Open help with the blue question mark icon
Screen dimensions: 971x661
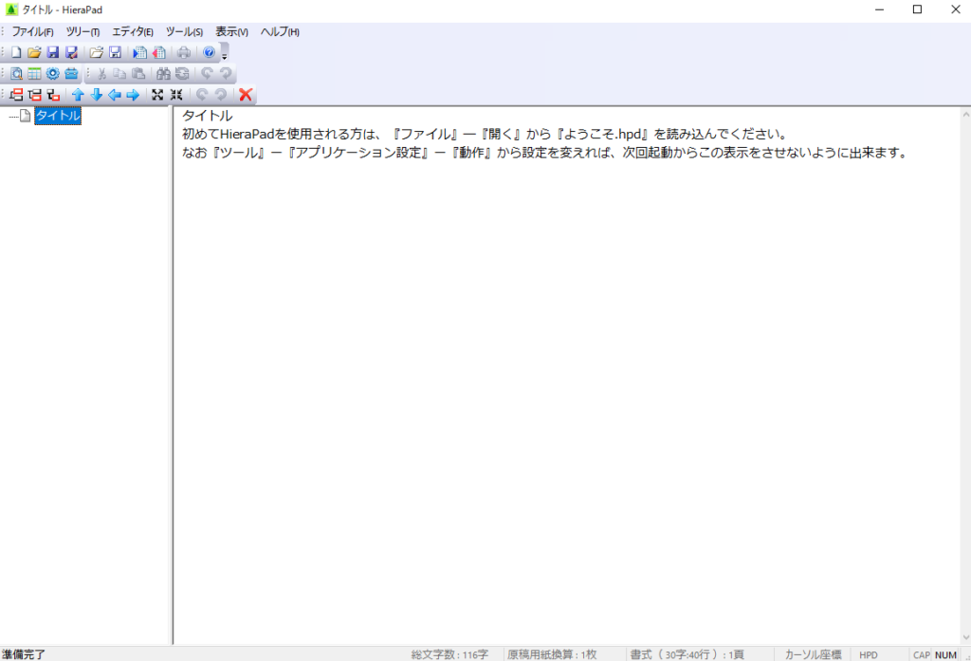[209, 53]
